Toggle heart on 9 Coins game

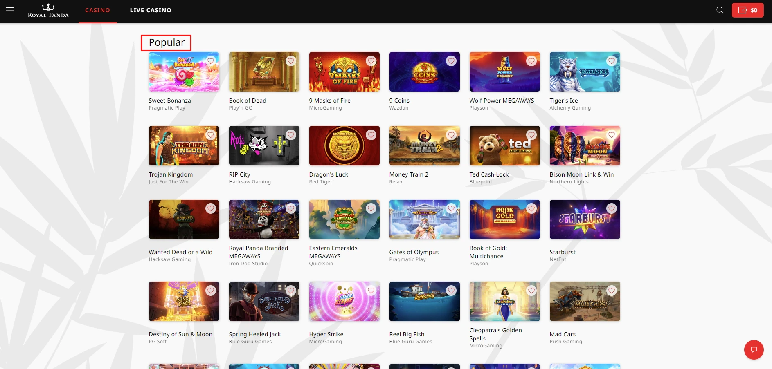[x=451, y=61]
